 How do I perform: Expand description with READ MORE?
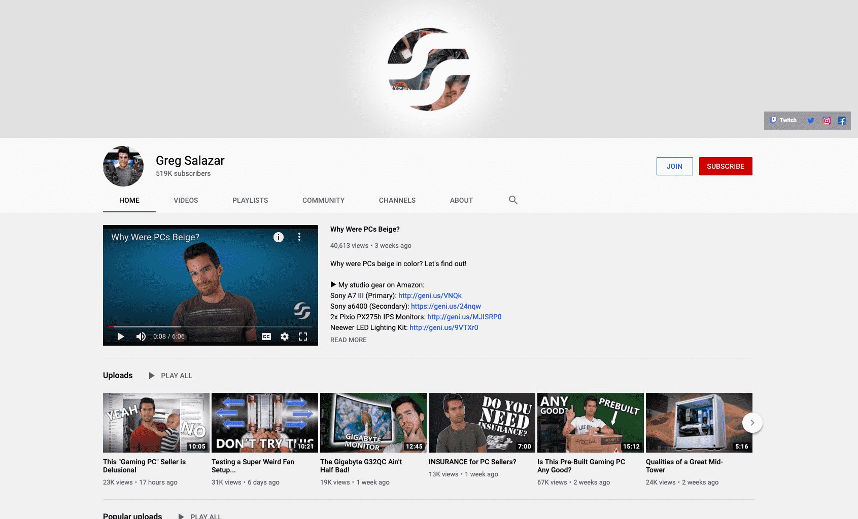pos(348,340)
